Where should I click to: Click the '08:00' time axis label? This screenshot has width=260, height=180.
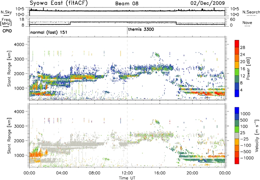coord(95,173)
